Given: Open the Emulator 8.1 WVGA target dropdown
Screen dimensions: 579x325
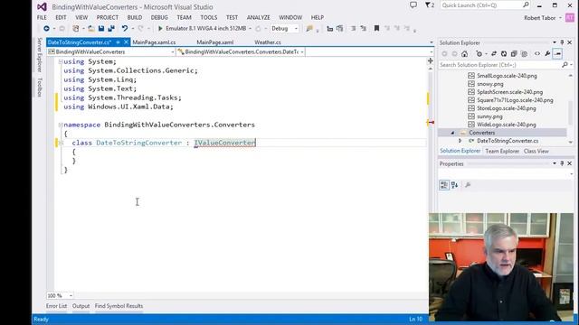Looking at the screenshot, I should coord(250,29).
